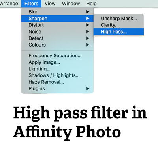158x158 pixels.
Task: Open the View menu
Action: coord(50,4)
